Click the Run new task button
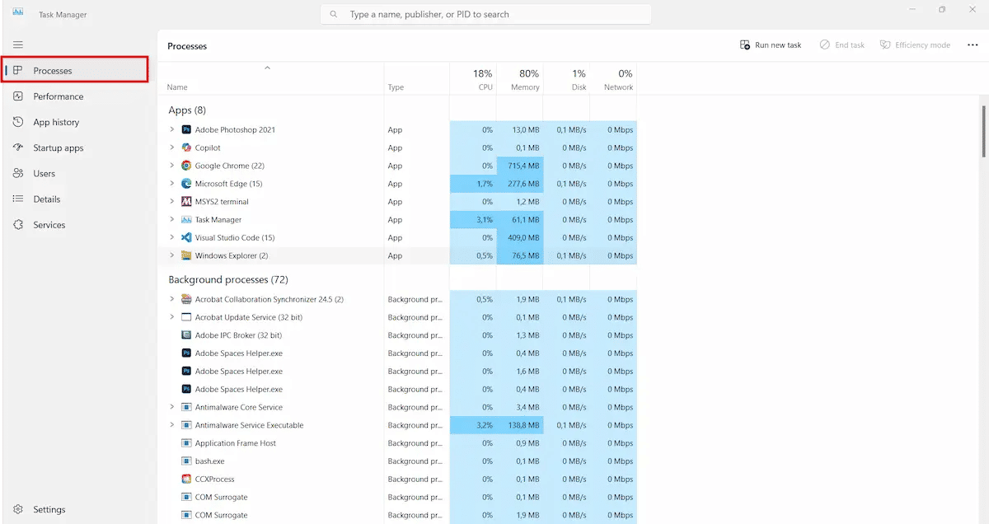Viewport: 989px width, 524px height. 771,45
